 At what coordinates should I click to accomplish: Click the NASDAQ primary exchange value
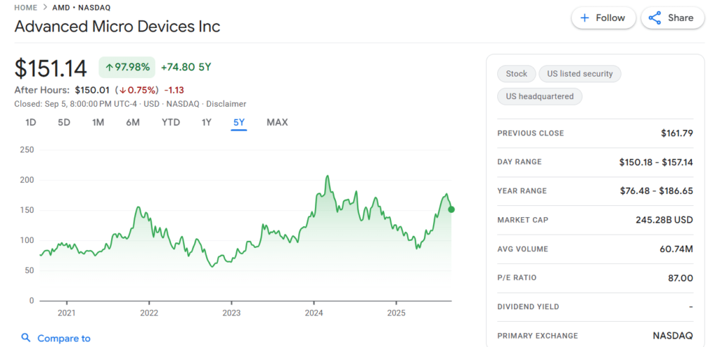tap(673, 336)
